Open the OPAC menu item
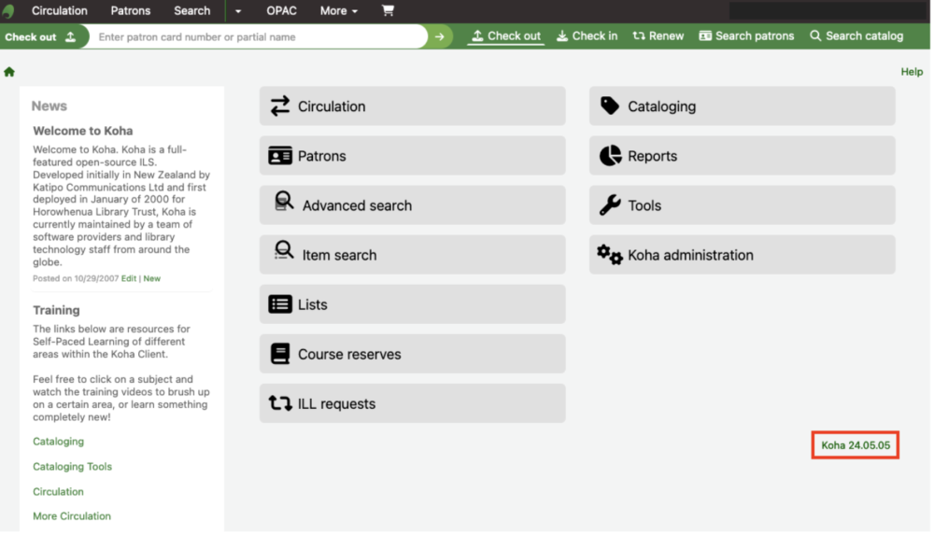The height and width of the screenshot is (535, 934). click(282, 10)
